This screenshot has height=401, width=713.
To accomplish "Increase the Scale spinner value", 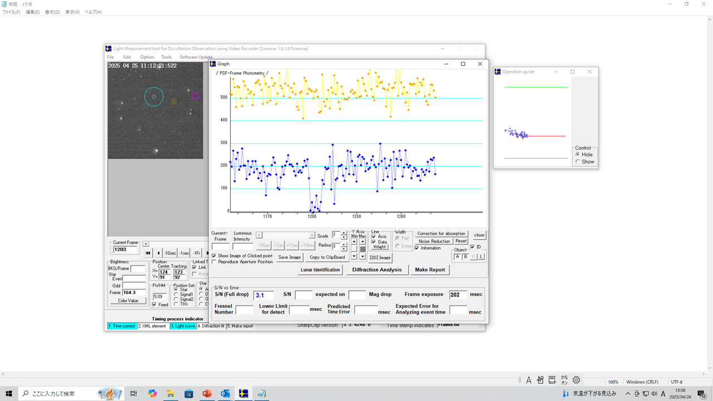I will coord(344,233).
